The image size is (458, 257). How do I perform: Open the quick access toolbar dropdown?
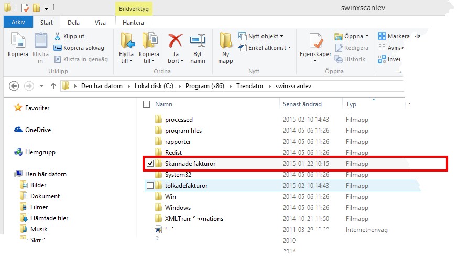pos(47,8)
